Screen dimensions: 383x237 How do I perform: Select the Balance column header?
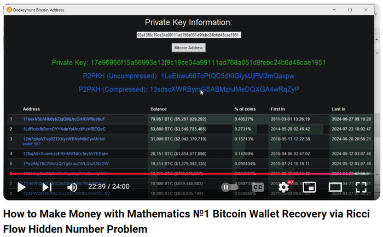159,109
